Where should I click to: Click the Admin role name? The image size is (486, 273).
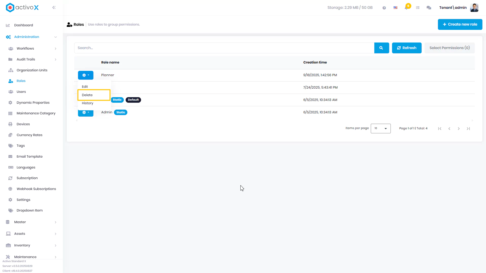(107, 112)
